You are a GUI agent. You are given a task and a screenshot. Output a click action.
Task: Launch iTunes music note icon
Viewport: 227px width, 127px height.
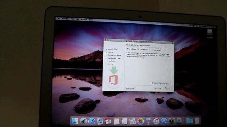point(156,121)
